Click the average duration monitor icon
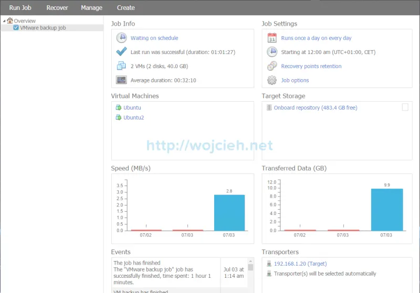 click(121, 80)
